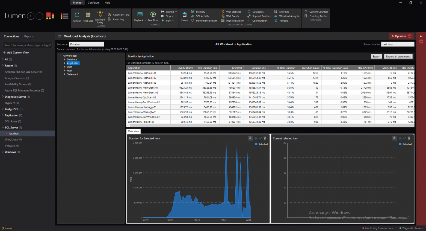Viewport: 426px width, 231px height.
Task: Select the Overview tab
Action: tap(134, 131)
